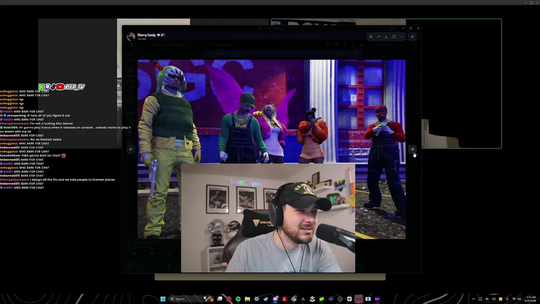540x304 pixels.
Task: Click chat line 'I'm not a fucking Alta demon'
Action: 36,123
